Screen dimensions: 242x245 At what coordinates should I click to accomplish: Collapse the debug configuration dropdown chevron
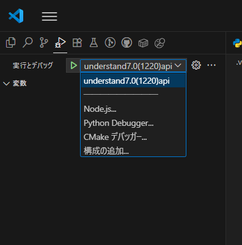click(x=178, y=65)
